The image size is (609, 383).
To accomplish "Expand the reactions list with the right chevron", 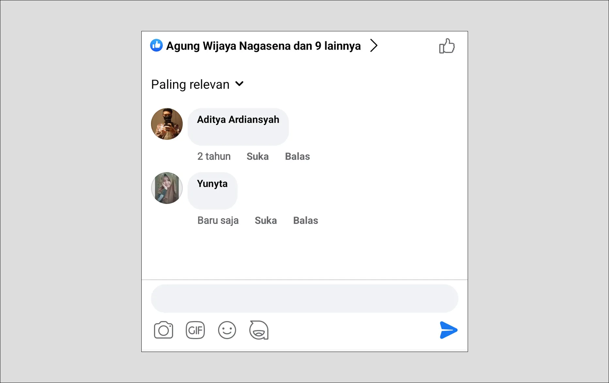I will (x=374, y=46).
